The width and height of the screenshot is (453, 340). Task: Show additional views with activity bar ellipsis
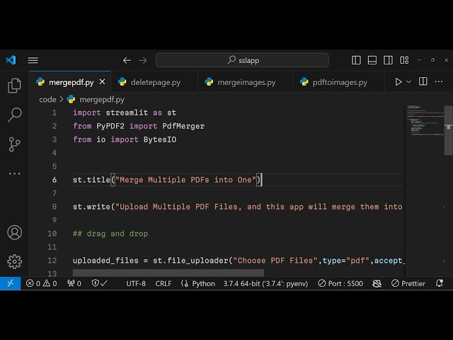(14, 174)
